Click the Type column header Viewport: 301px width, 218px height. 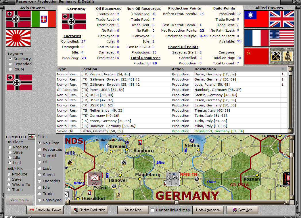(x=68, y=69)
